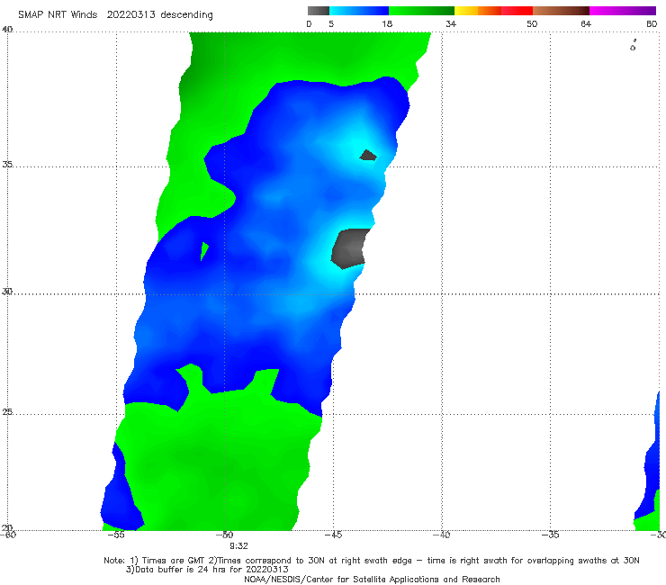Click the yellow-to-red 34-50 segment of the color bar

pos(493,11)
